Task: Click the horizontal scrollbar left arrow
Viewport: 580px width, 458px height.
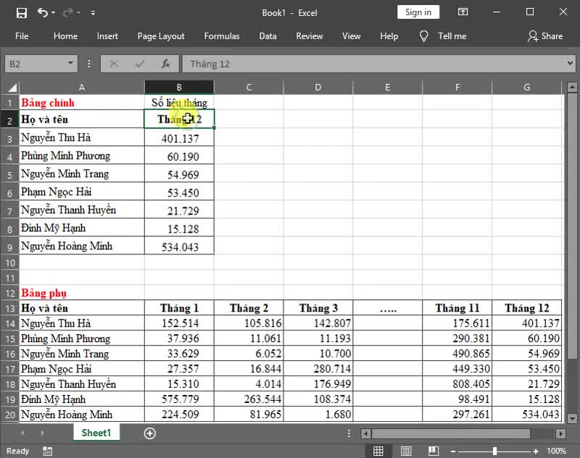Action: click(x=365, y=433)
